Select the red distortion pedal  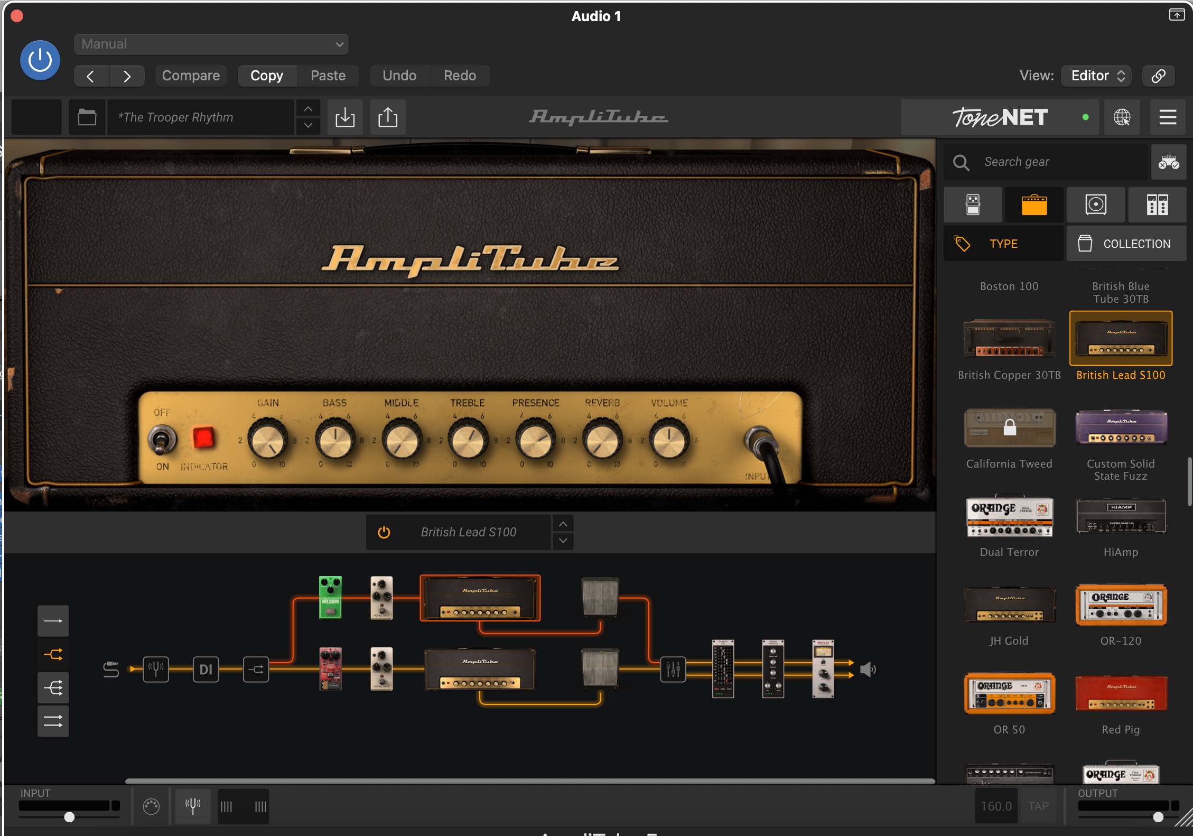330,669
